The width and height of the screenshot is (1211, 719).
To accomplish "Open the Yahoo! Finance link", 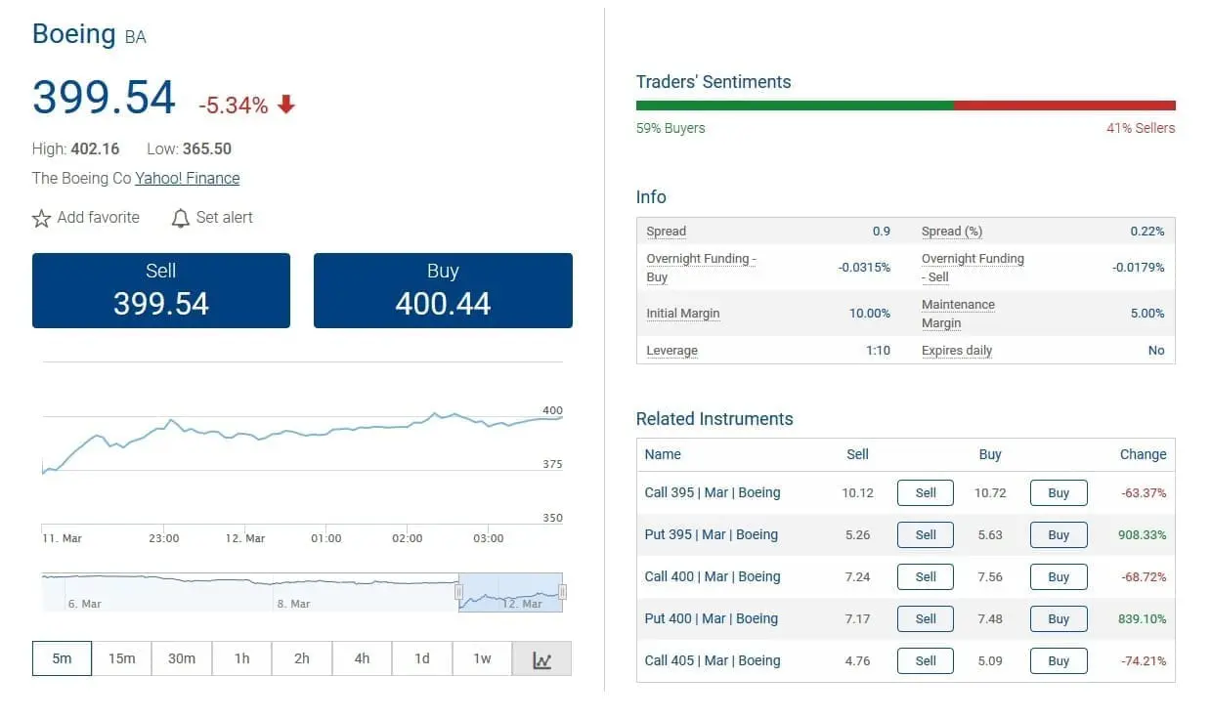I will pyautogui.click(x=188, y=178).
